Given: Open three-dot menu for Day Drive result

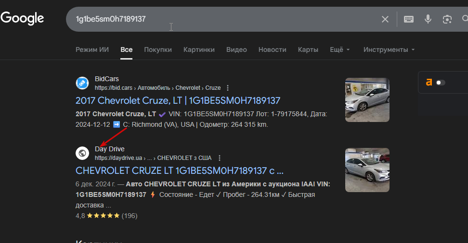Looking at the screenshot, I should coord(220,158).
